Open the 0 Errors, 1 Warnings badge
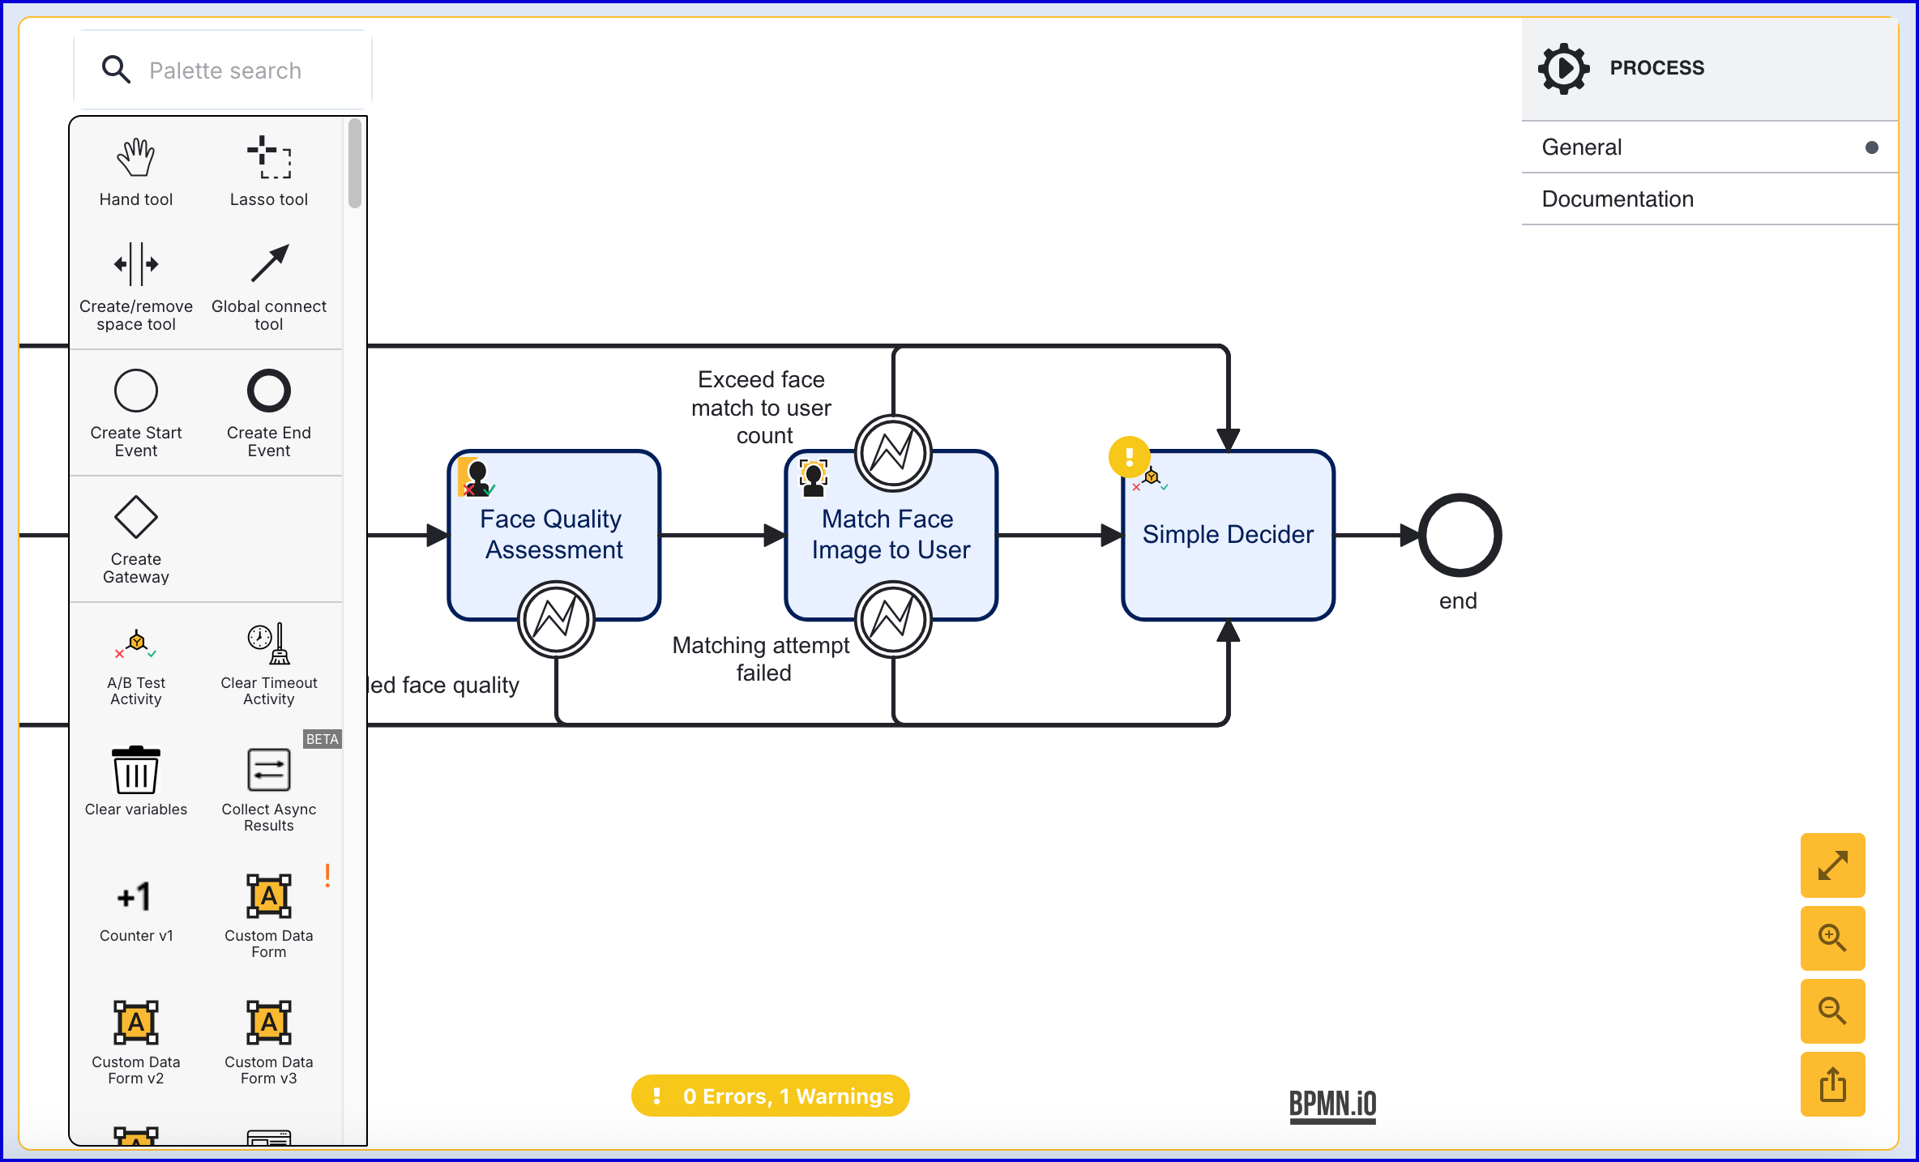This screenshot has height=1162, width=1919. click(770, 1096)
